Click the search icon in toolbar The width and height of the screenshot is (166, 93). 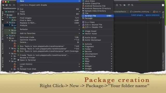coord(132,5)
